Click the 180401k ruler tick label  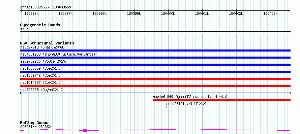(x=202, y=13)
